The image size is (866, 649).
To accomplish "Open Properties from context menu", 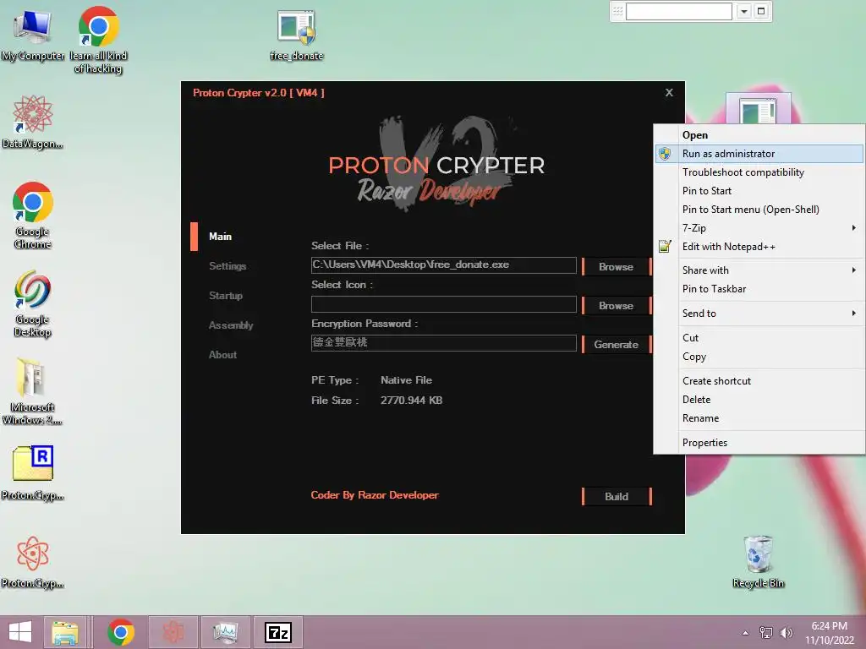I will coord(759,443).
